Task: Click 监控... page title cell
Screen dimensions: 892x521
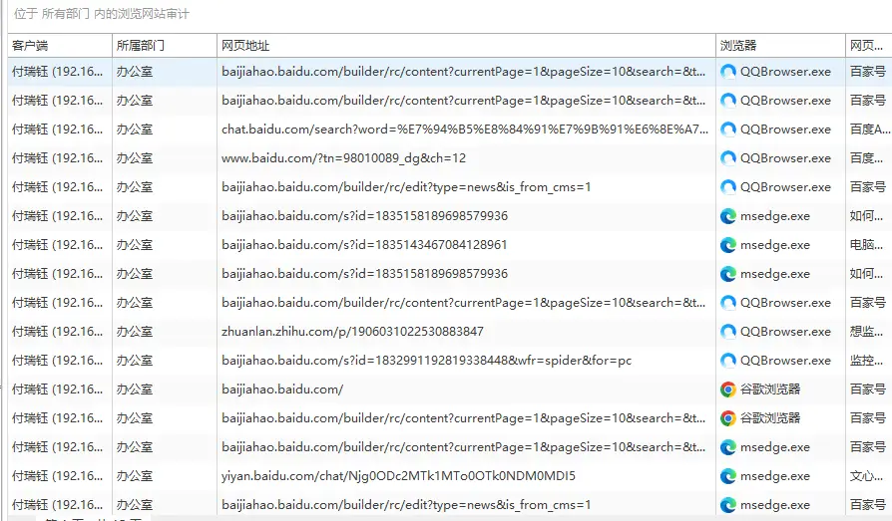Action: pyautogui.click(x=866, y=361)
